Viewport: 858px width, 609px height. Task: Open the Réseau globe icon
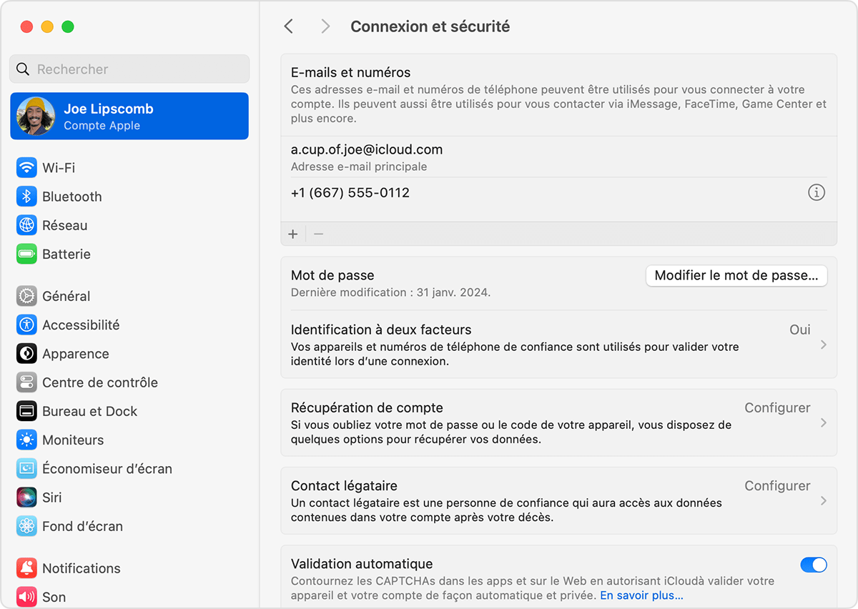[26, 225]
